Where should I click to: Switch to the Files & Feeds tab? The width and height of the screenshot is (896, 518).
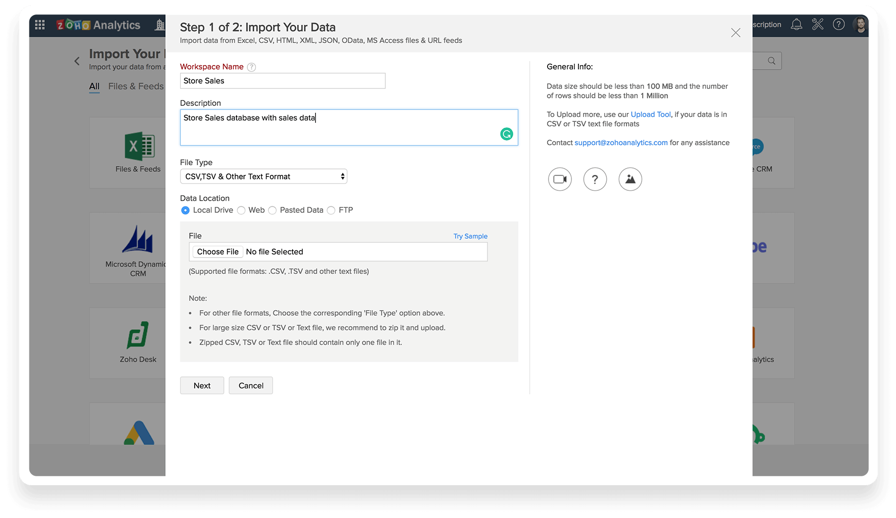[136, 86]
